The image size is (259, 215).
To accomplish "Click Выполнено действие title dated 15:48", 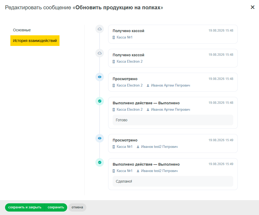I will click(x=146, y=103).
